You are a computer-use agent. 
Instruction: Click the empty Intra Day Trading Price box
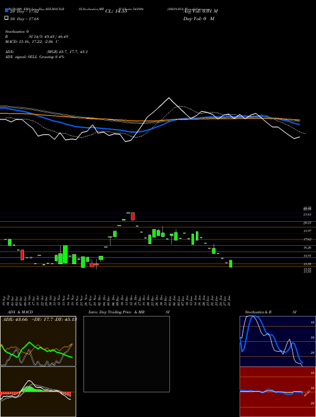coord(126,354)
